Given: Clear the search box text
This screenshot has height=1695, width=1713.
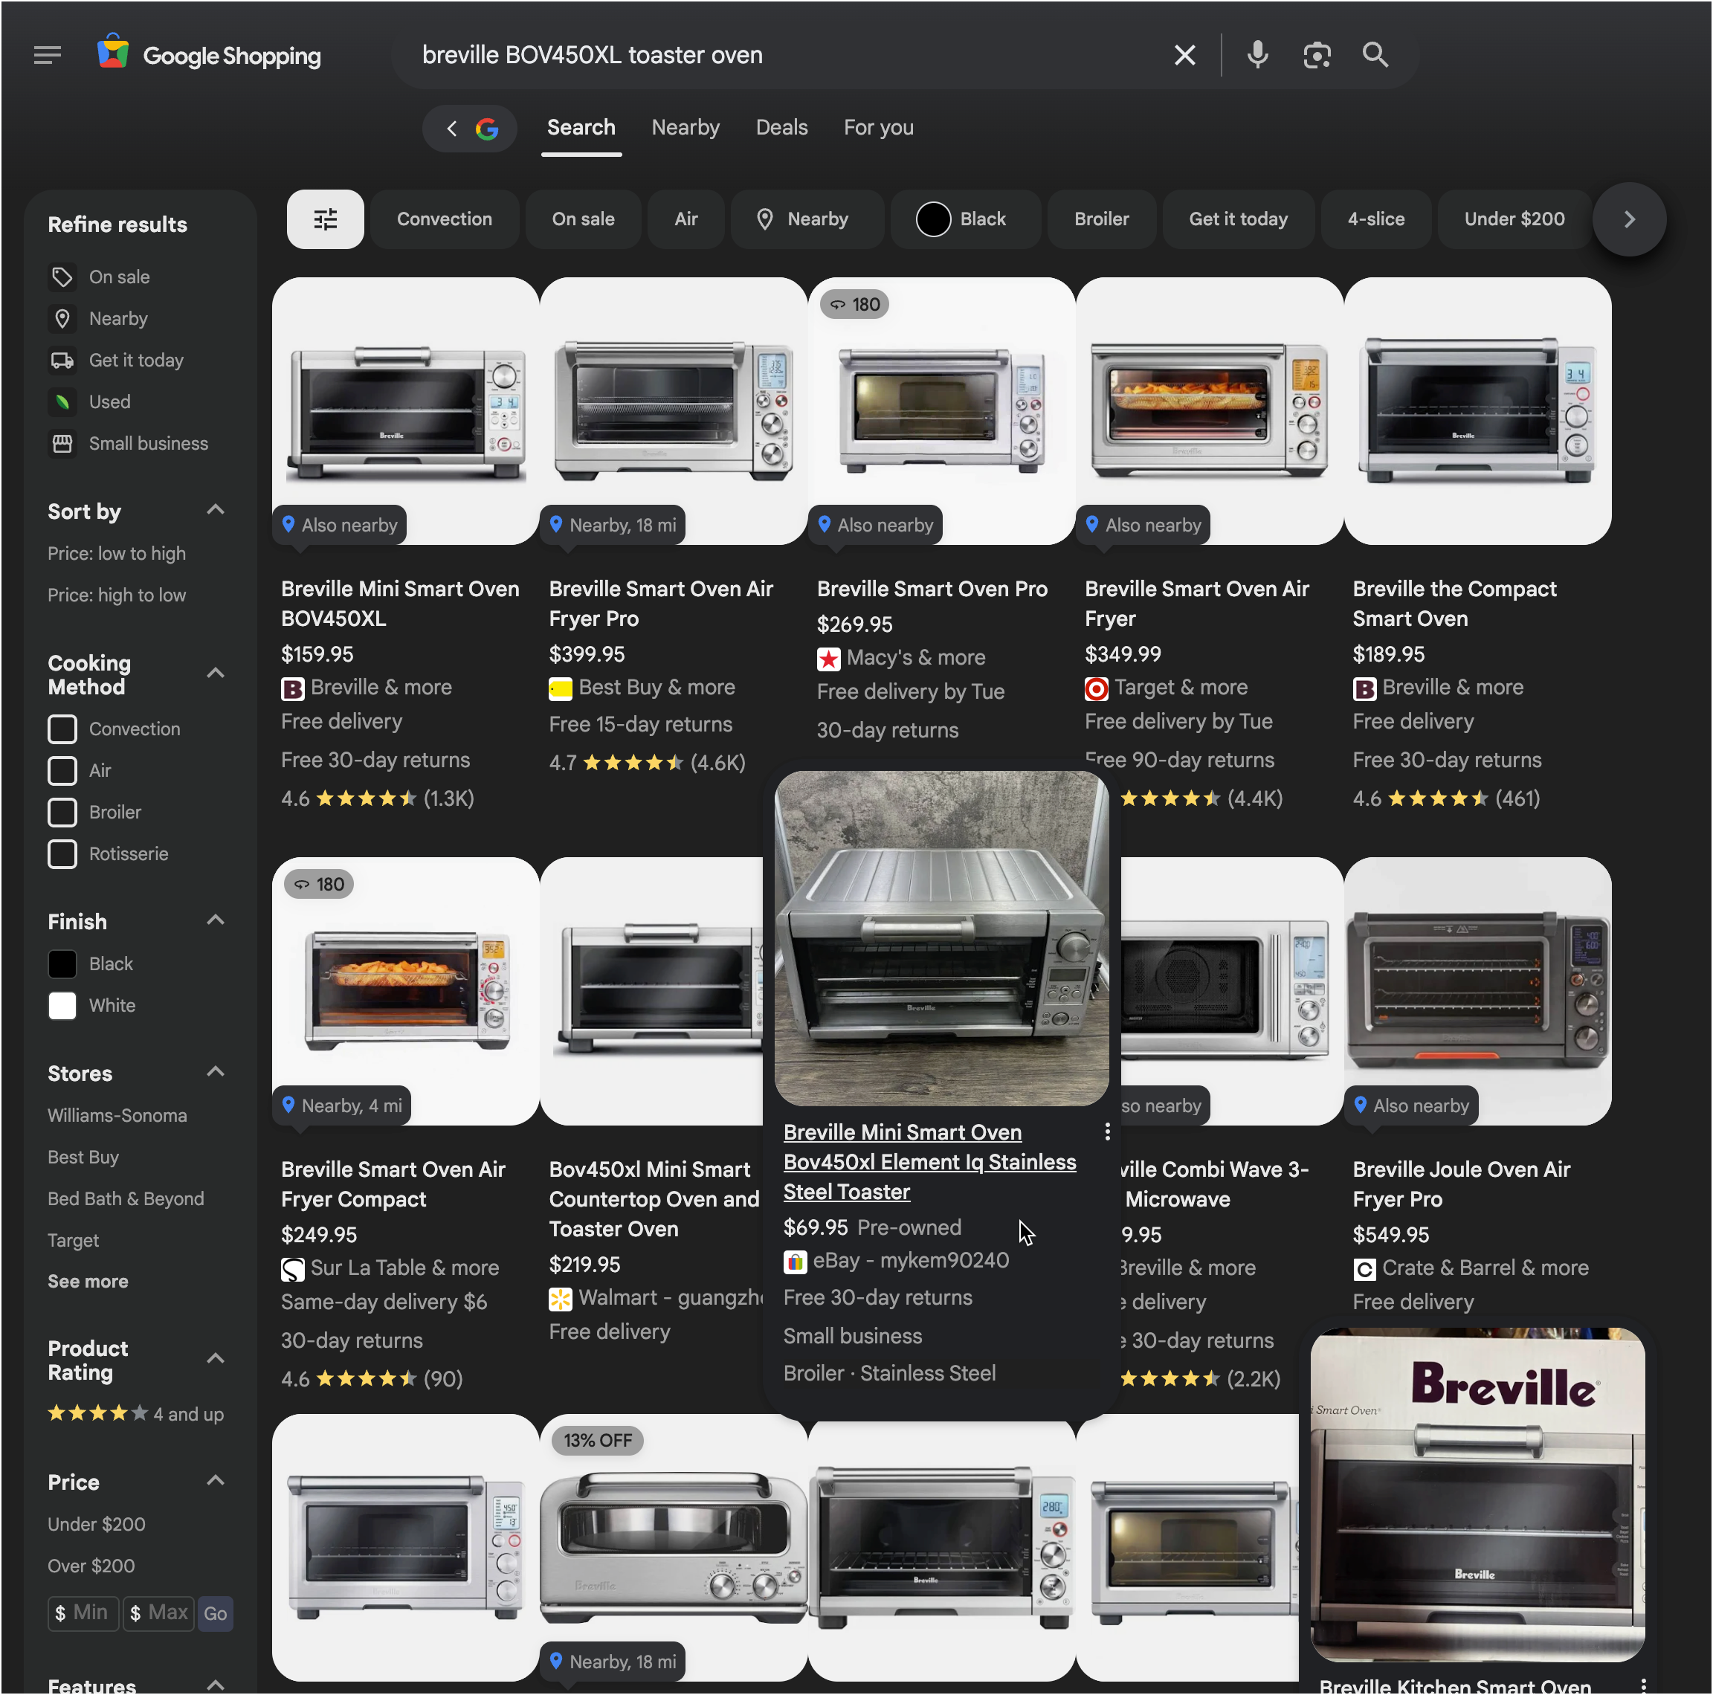Looking at the screenshot, I should 1184,55.
